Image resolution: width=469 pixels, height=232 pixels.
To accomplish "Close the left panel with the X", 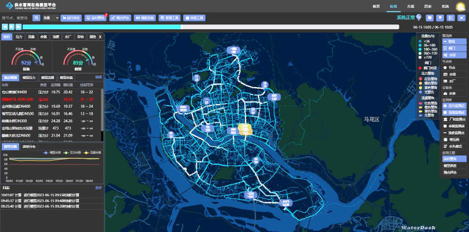I will tap(100, 37).
